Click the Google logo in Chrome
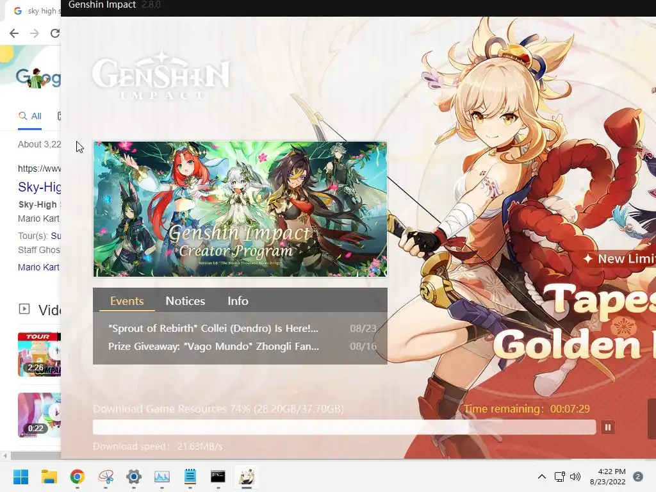Image resolution: width=656 pixels, height=492 pixels. [x=38, y=78]
